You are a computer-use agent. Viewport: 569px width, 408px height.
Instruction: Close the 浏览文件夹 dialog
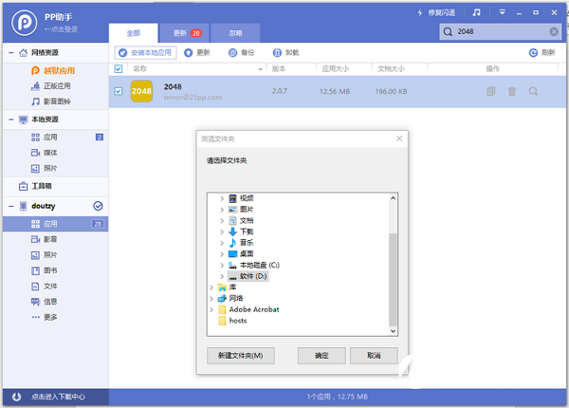click(x=399, y=139)
